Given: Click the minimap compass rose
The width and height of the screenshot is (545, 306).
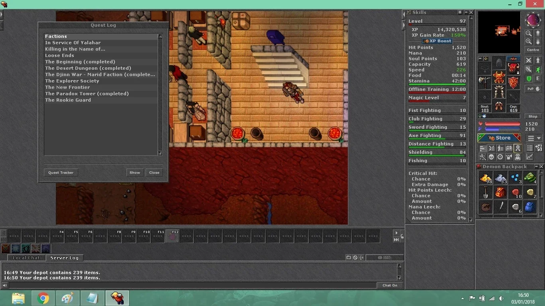Looking at the screenshot, I should pos(533,20).
